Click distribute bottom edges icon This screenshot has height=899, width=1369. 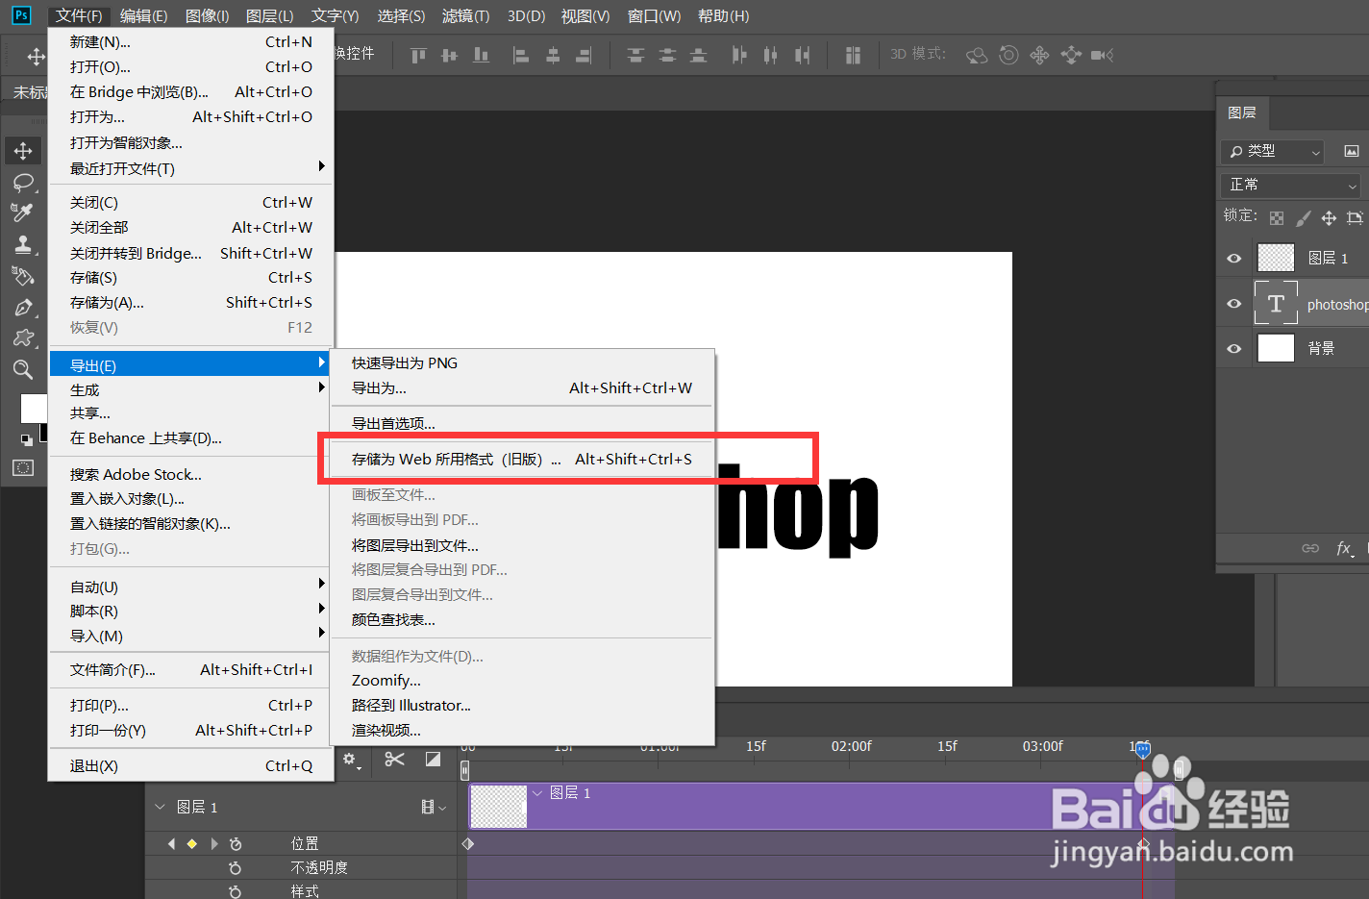pyautogui.click(x=699, y=56)
